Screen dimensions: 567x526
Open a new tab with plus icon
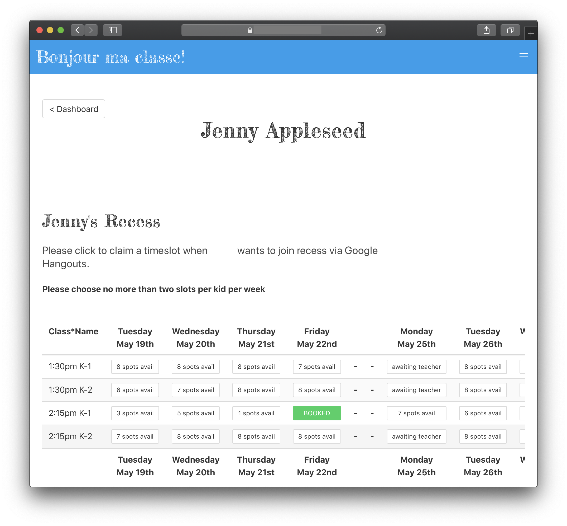(x=530, y=34)
